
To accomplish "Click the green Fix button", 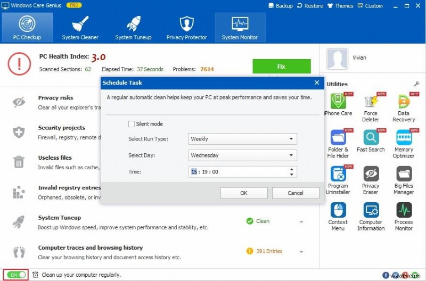I will (x=282, y=66).
